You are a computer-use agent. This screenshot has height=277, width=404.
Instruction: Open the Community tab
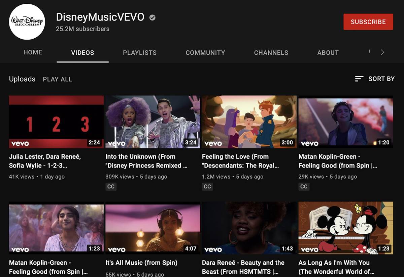[205, 53]
